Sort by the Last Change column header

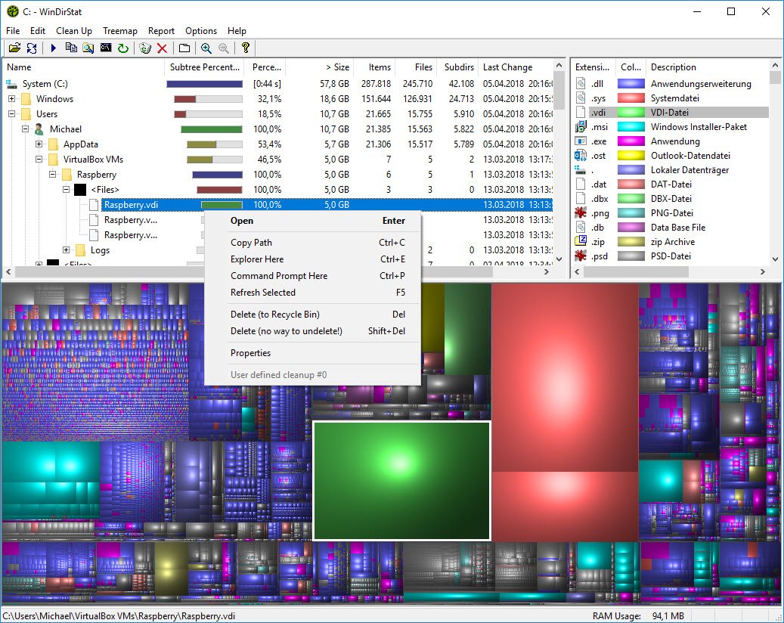coord(507,67)
